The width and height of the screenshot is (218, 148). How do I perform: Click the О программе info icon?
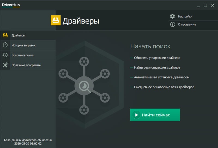tap(172, 24)
